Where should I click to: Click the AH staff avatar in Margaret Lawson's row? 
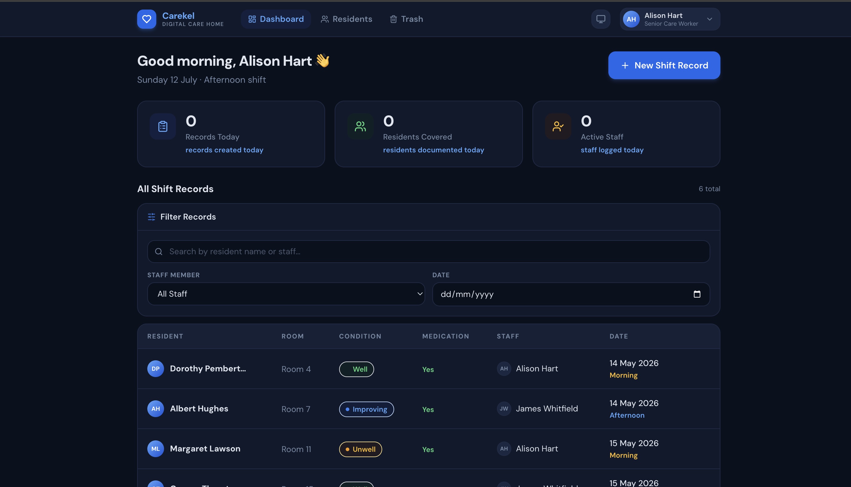tap(504, 449)
